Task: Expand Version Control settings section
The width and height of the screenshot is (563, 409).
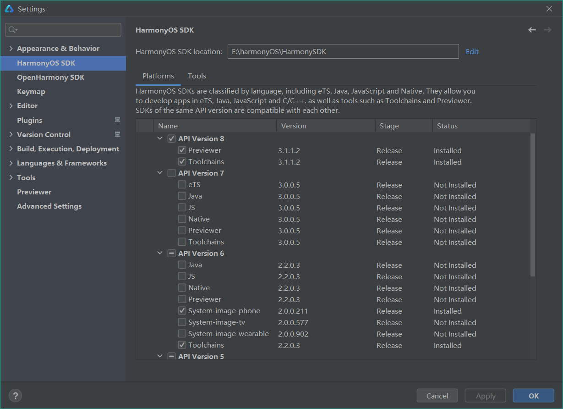Action: [x=11, y=134]
